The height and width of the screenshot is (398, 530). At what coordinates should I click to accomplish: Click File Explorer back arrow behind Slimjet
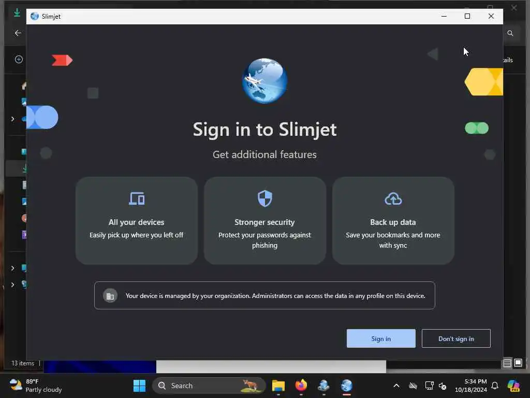pos(18,33)
